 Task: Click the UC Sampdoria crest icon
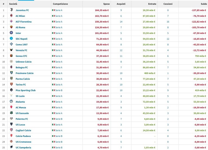[11, 147]
